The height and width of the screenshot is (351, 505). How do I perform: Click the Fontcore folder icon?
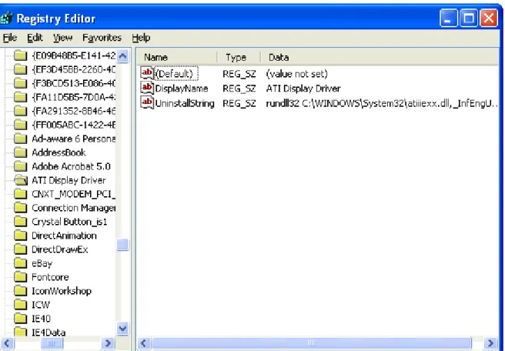tap(21, 277)
